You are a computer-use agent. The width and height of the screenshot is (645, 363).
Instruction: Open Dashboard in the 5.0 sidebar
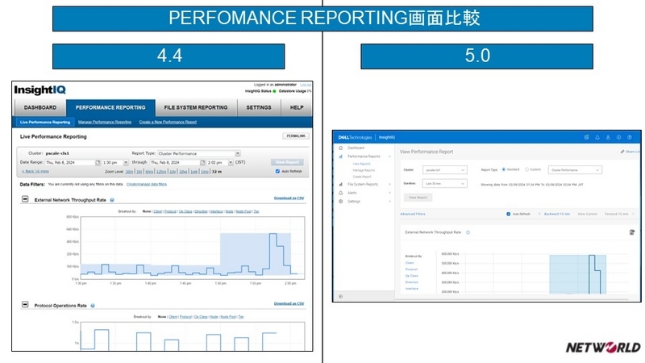(x=356, y=148)
